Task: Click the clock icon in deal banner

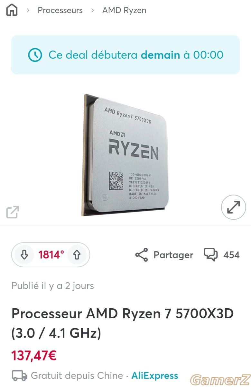Action: point(35,55)
